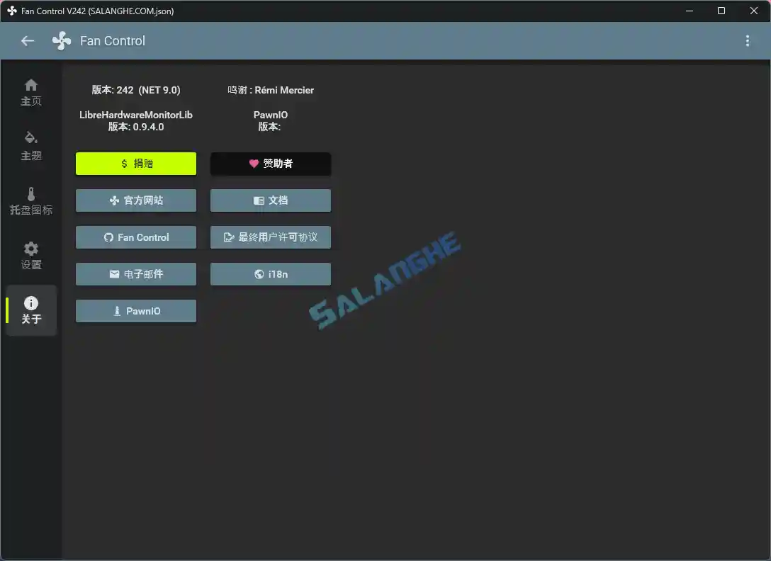Open the 主页 (Home) page from the sidebar
The width and height of the screenshot is (771, 561).
coord(31,92)
